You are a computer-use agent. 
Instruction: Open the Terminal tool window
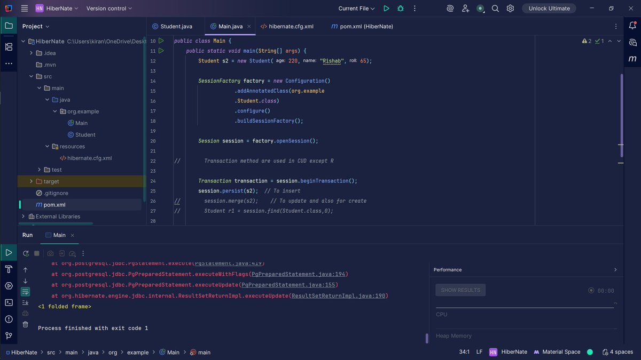point(9,302)
